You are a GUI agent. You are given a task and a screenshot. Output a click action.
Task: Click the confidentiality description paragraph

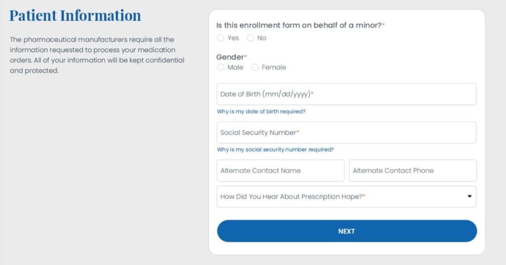[97, 55]
